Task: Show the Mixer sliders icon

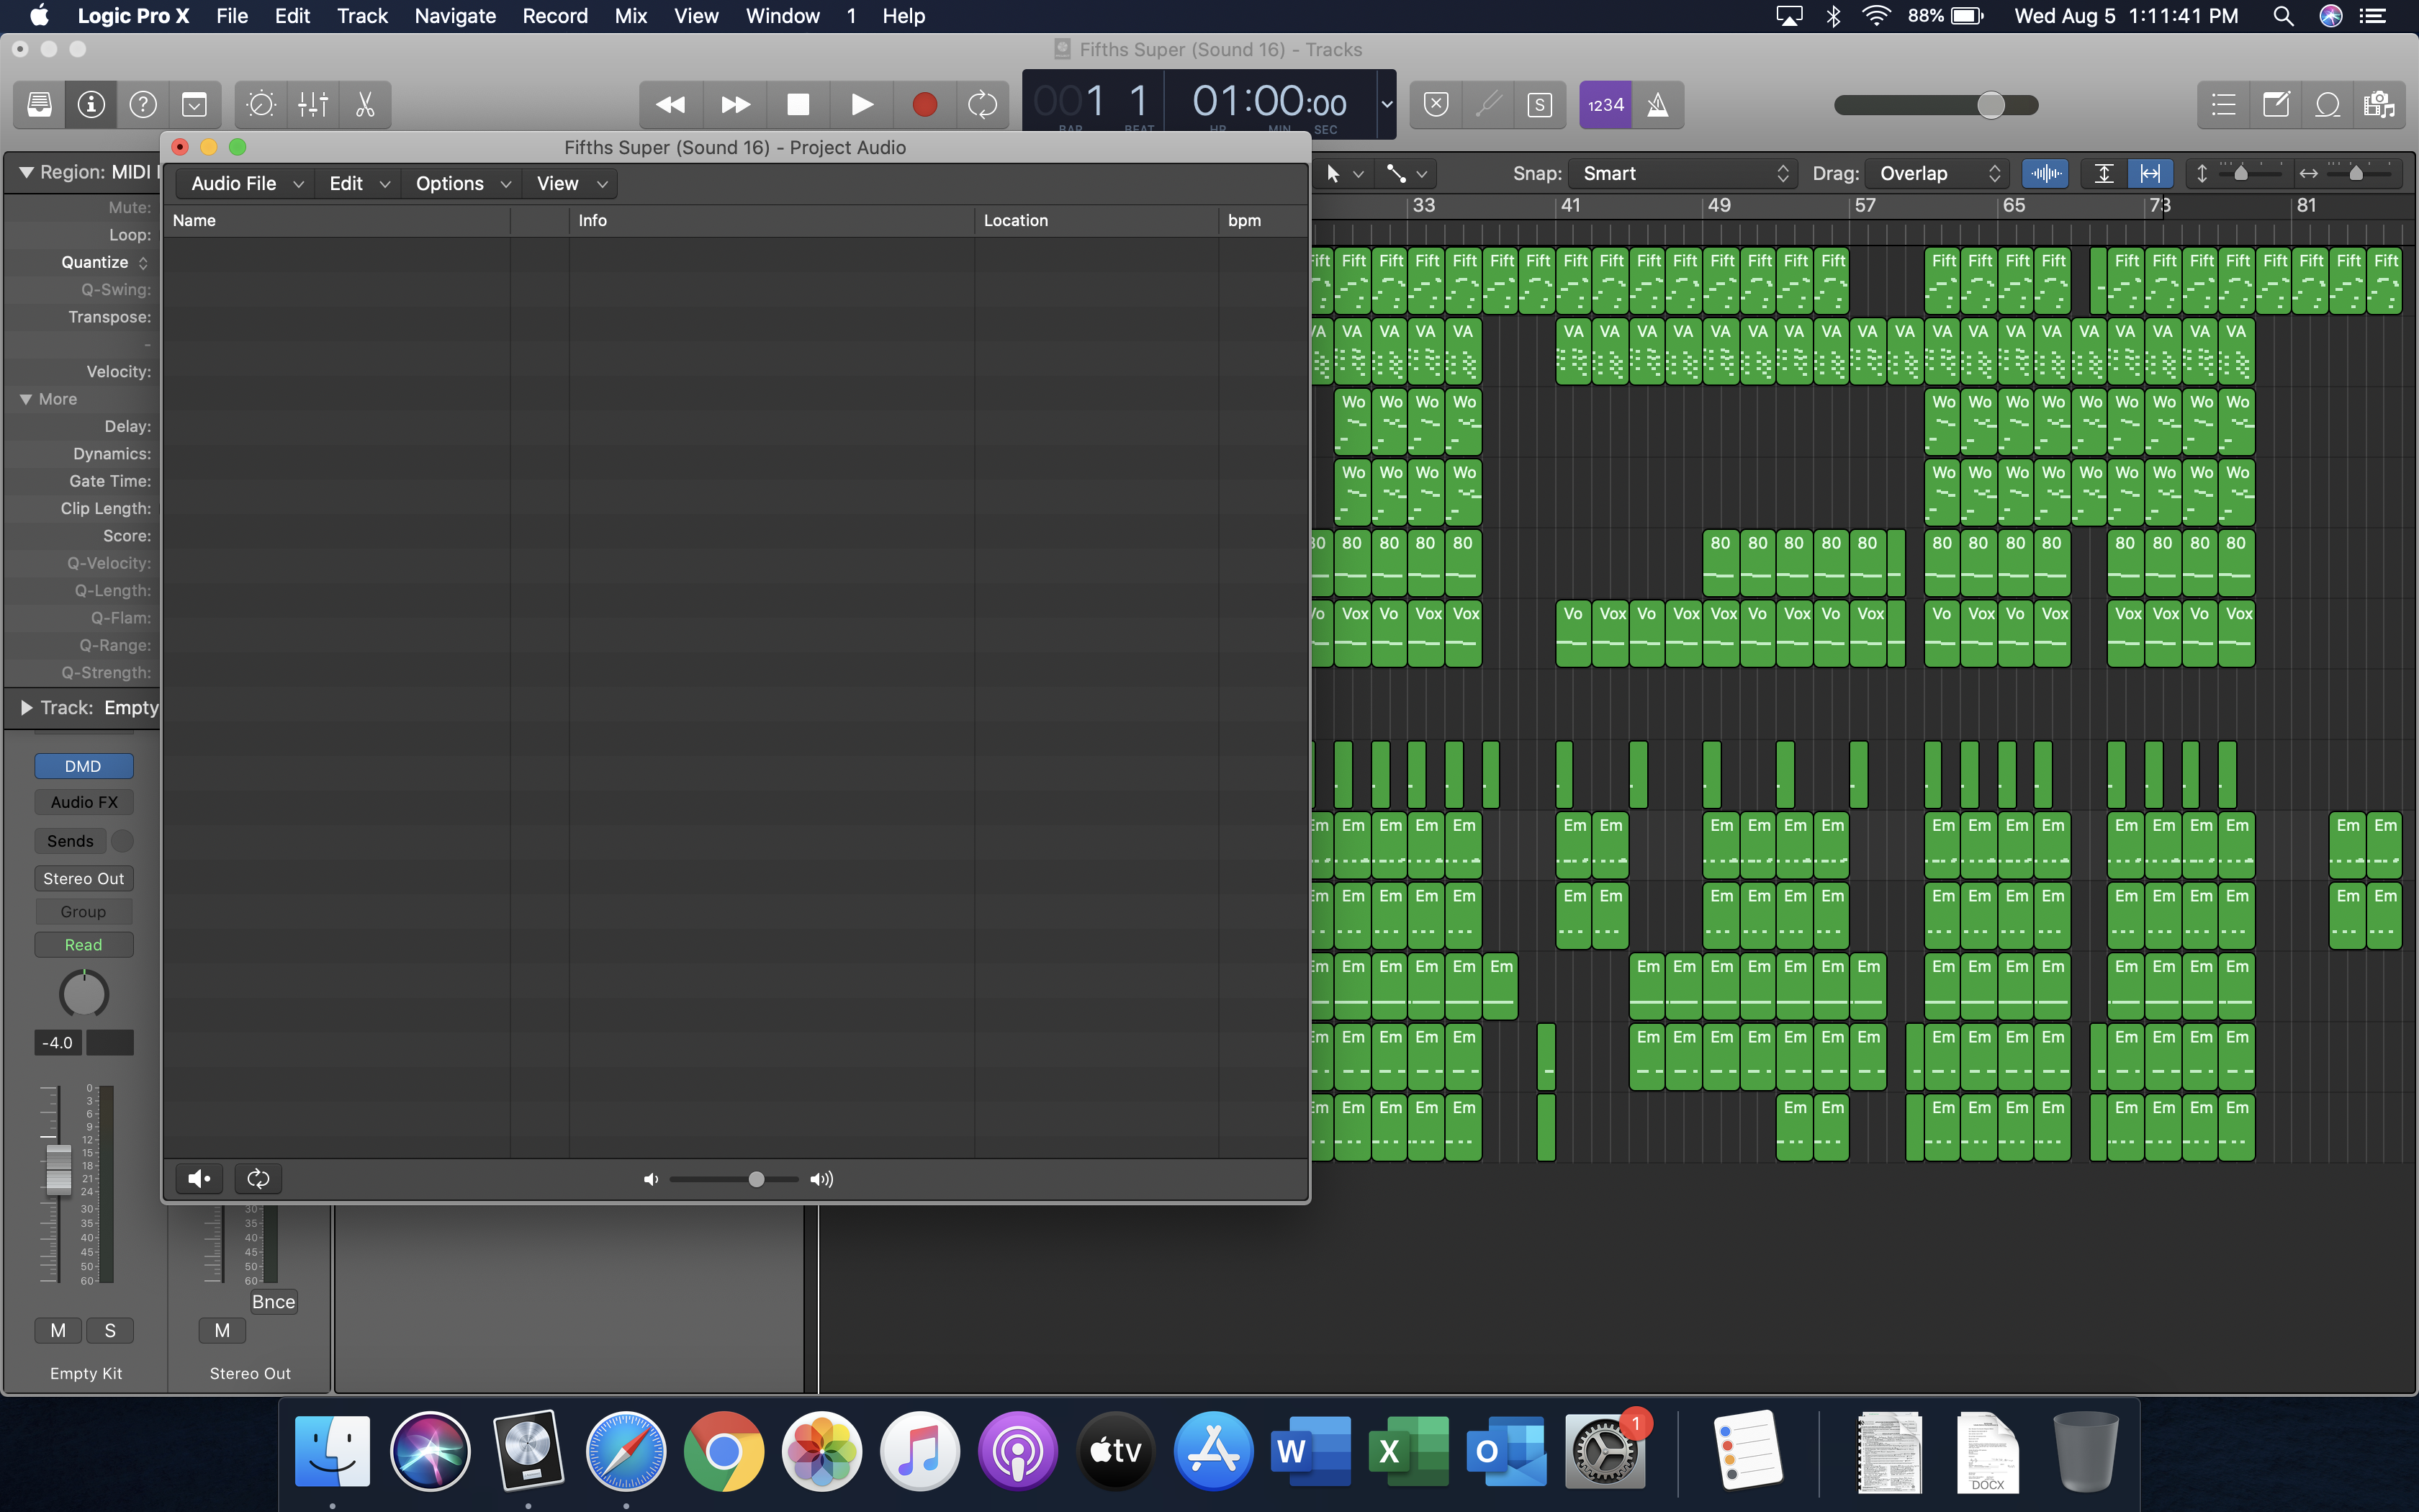Action: point(313,104)
